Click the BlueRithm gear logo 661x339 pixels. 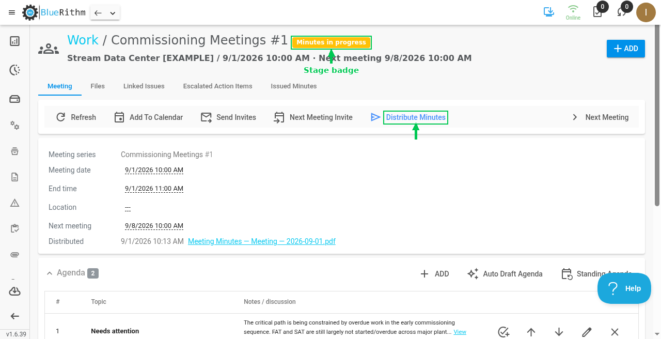[30, 12]
